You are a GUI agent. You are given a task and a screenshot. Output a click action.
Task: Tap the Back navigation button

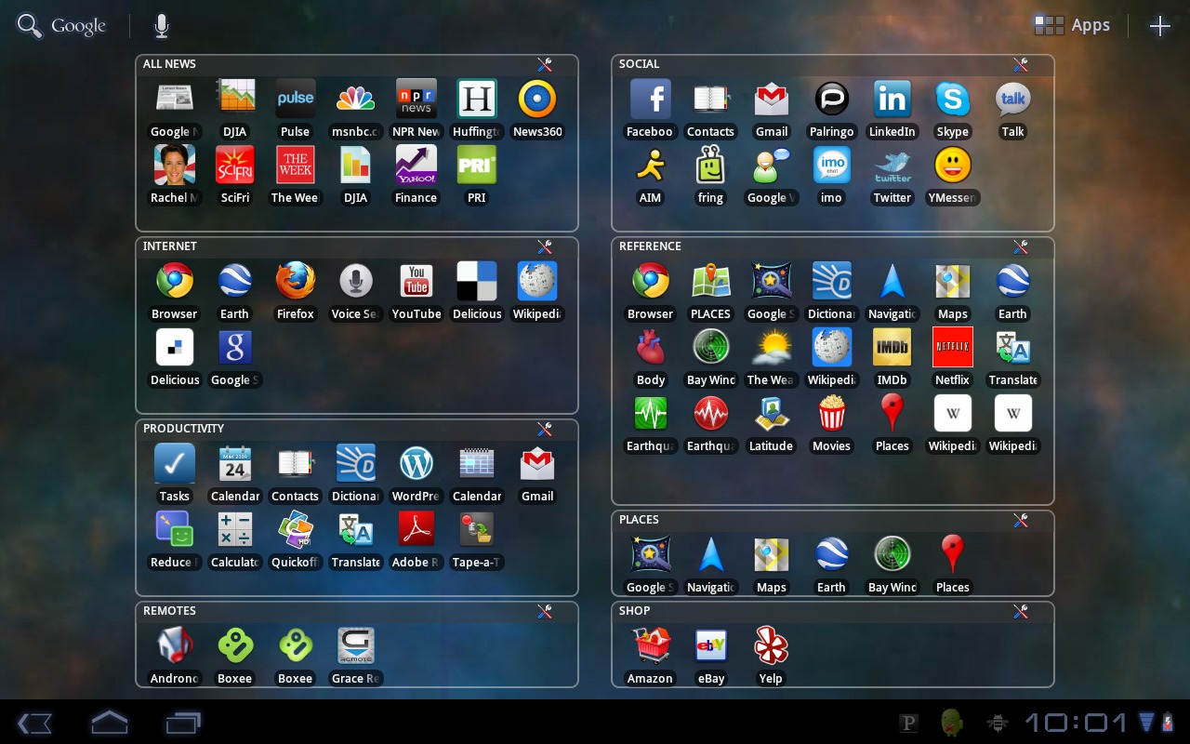pyautogui.click(x=34, y=723)
